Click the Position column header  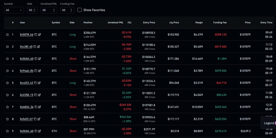[88, 23]
